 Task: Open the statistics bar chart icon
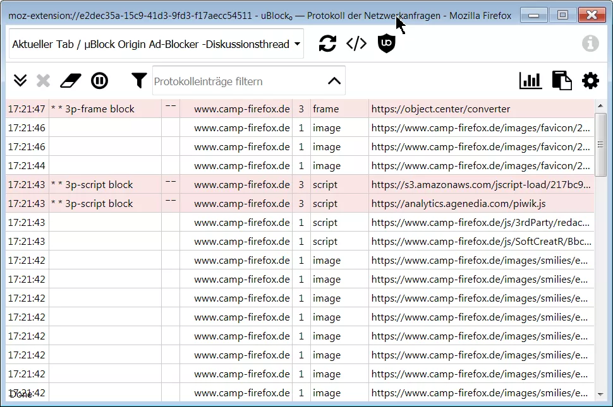click(530, 81)
